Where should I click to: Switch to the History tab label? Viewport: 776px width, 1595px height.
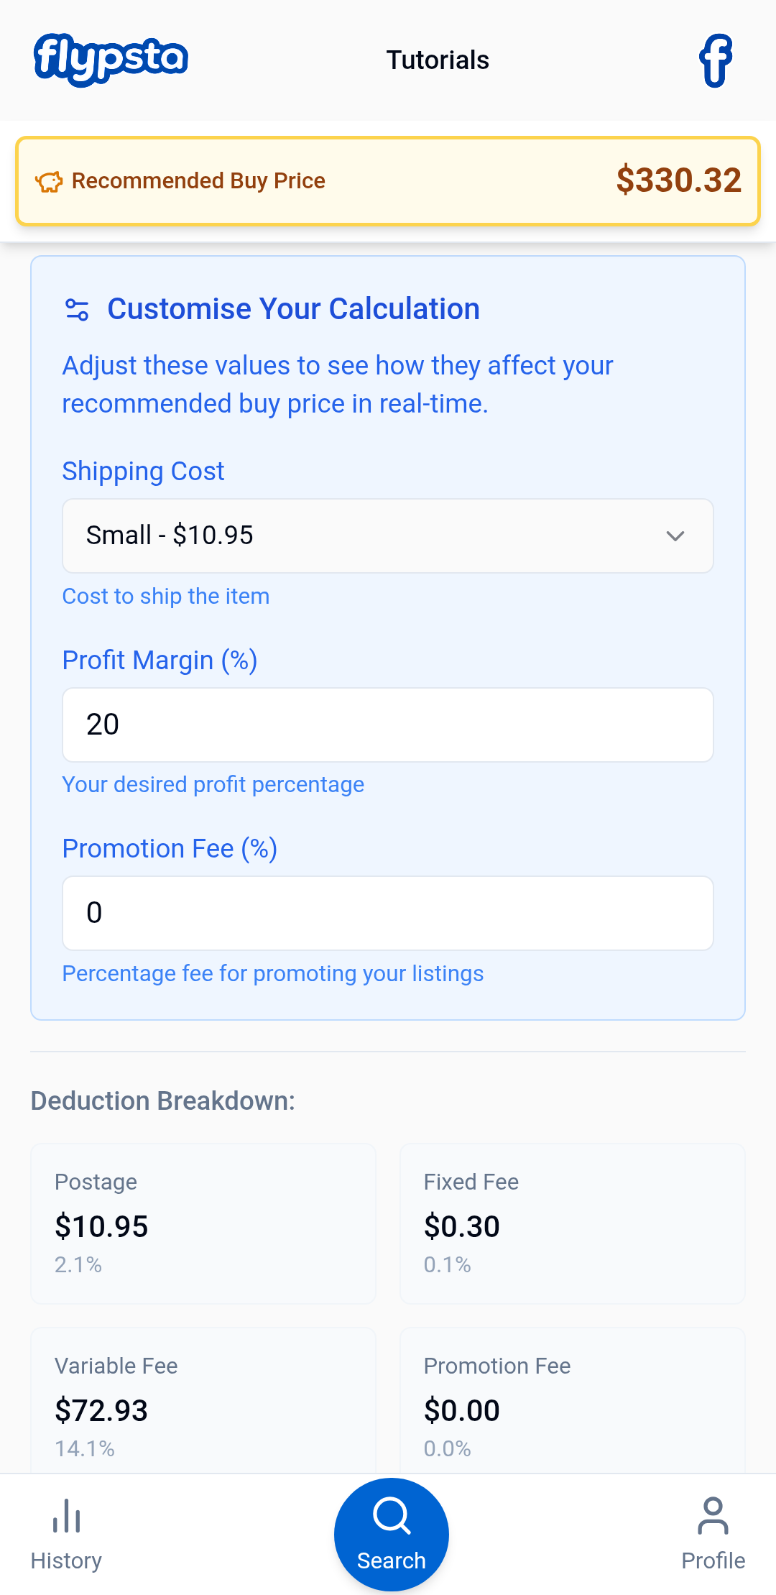[66, 1560]
